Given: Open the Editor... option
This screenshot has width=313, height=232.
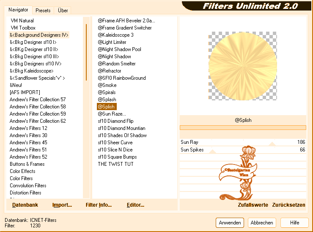Looking at the screenshot, I should coord(135,205).
